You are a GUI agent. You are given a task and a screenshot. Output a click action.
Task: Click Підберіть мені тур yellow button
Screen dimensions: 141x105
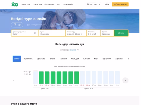(120, 4)
